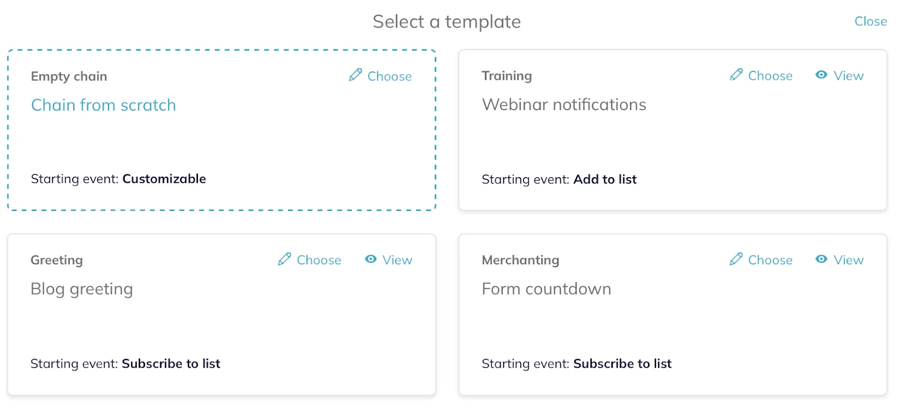Select the Form countdown card title
The image size is (900, 410).
(x=546, y=289)
